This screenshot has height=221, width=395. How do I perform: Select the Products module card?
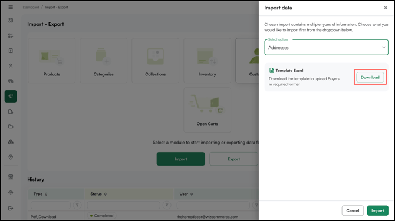tap(52, 61)
